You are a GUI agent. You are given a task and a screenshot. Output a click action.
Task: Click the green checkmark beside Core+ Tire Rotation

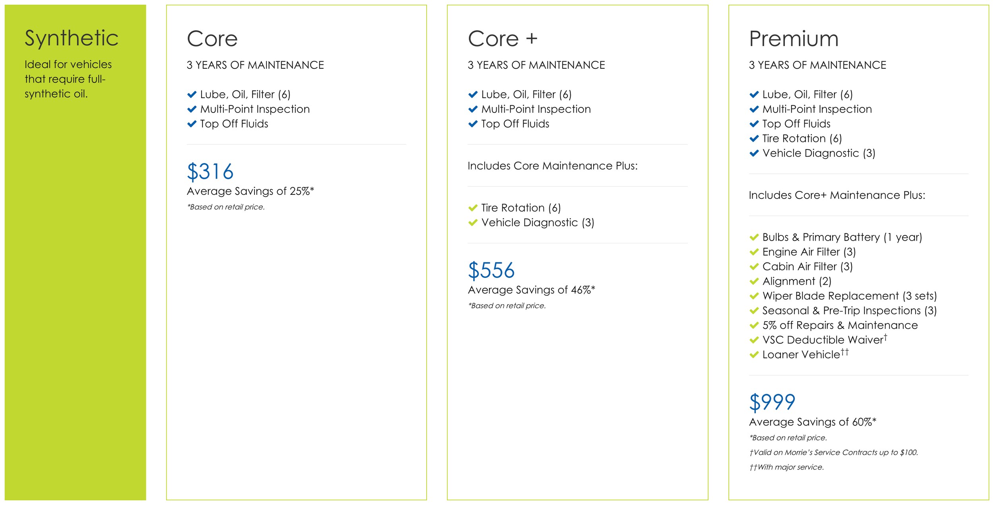[x=473, y=208]
